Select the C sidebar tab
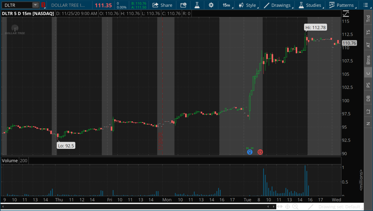This screenshot has width=373, height=211. pos(368,73)
